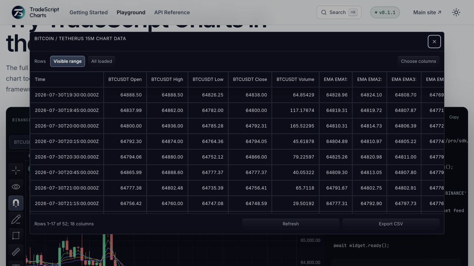The width and height of the screenshot is (474, 266).
Task: Select row 2026-07-30T20:15:00.000Z time cell
Action: click(x=67, y=141)
